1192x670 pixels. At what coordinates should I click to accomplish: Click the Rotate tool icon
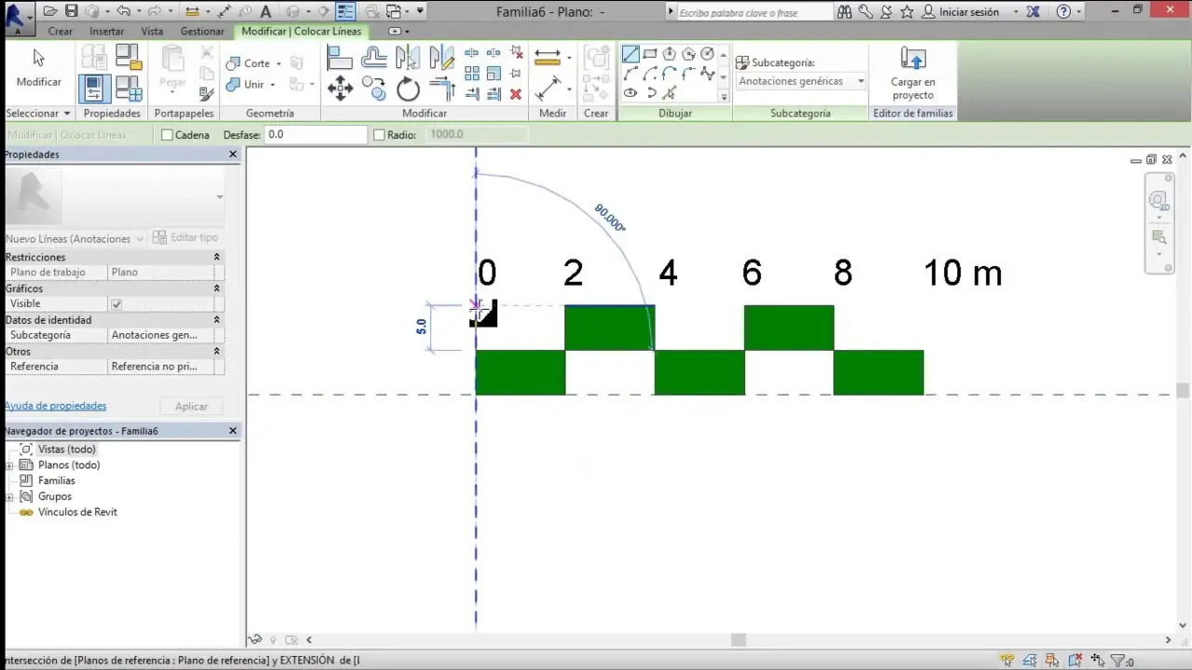click(x=408, y=89)
